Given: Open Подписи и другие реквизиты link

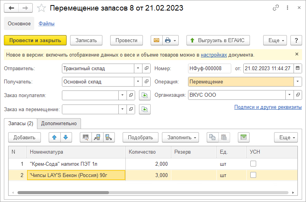Looking at the screenshot, I should 268,107.
